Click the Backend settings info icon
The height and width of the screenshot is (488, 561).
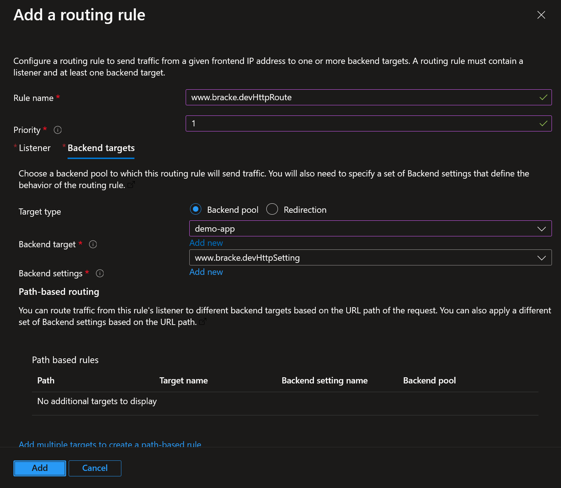100,273
